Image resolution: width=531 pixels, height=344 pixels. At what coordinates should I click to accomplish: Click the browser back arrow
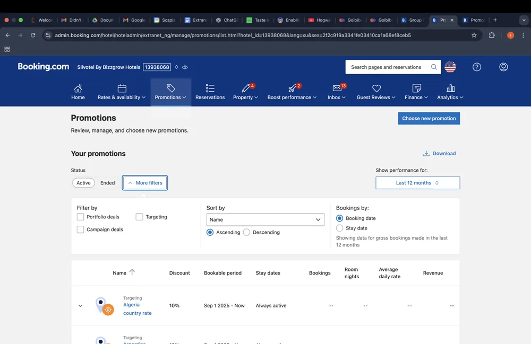tap(8, 35)
